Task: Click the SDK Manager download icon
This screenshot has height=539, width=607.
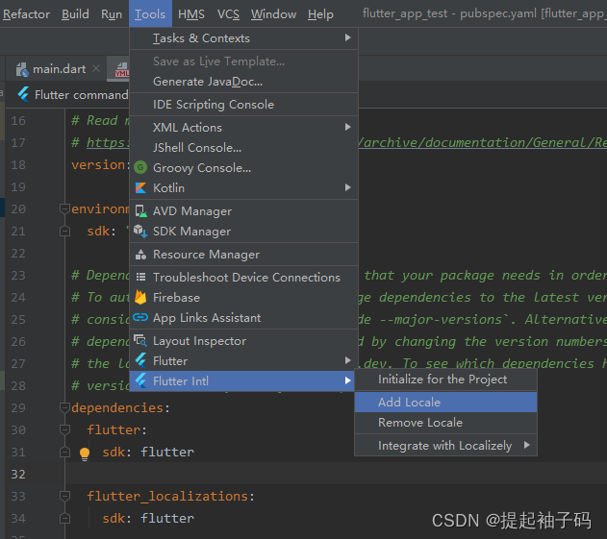Action: [x=140, y=232]
